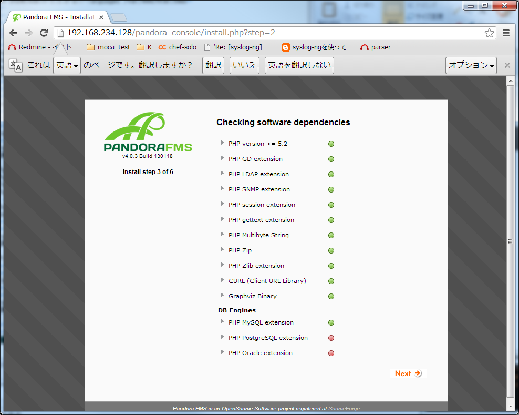Expand the Graphviz Binary entry

click(223, 296)
